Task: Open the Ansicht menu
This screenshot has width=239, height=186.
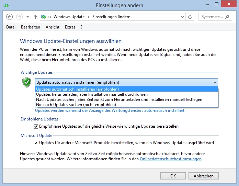Action: (53, 27)
